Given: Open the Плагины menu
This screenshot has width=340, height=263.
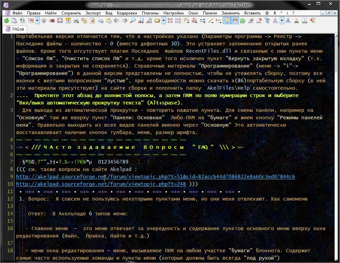Looking at the screenshot, I should pyautogui.click(x=150, y=13).
